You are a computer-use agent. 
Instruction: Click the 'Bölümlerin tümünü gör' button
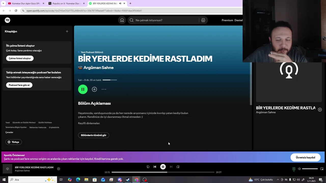[x=93, y=135]
